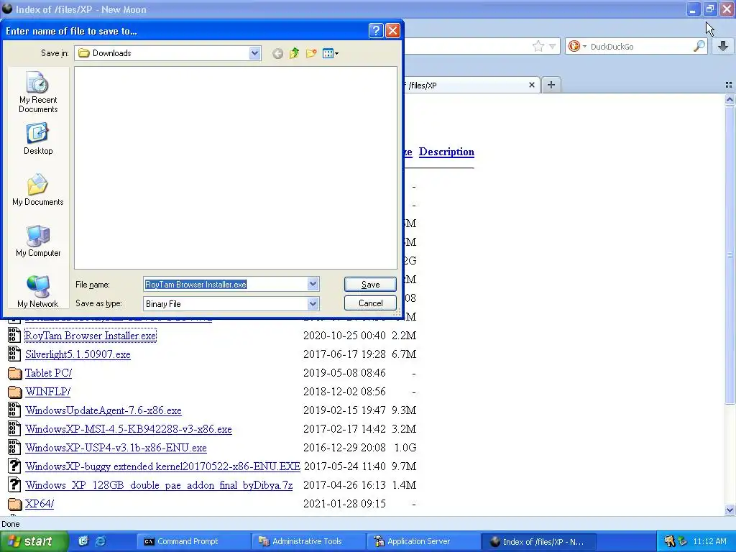Go to My Computer in save dialog
Screen dimensions: 736x552
coord(38,241)
